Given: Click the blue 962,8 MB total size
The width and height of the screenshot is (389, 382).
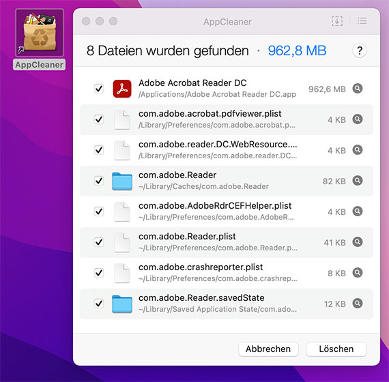Looking at the screenshot, I should 297,50.
